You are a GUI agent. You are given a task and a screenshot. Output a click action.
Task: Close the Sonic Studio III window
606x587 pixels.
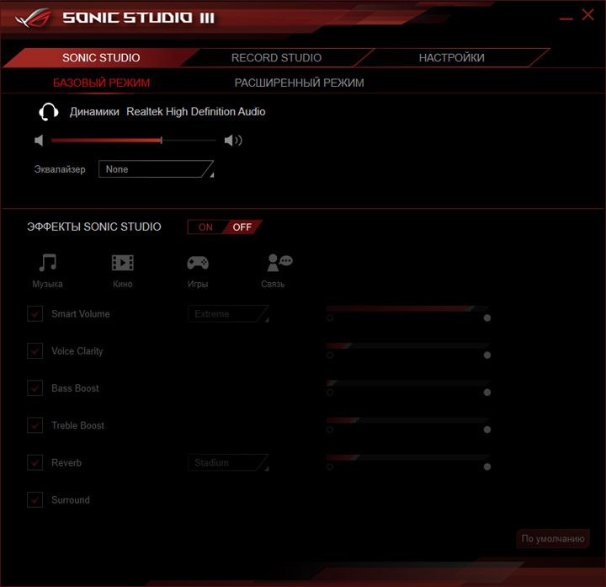(587, 14)
